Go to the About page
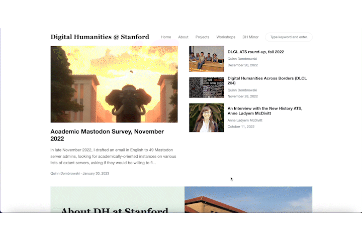Image resolution: width=362 pixels, height=241 pixels. 183,37
